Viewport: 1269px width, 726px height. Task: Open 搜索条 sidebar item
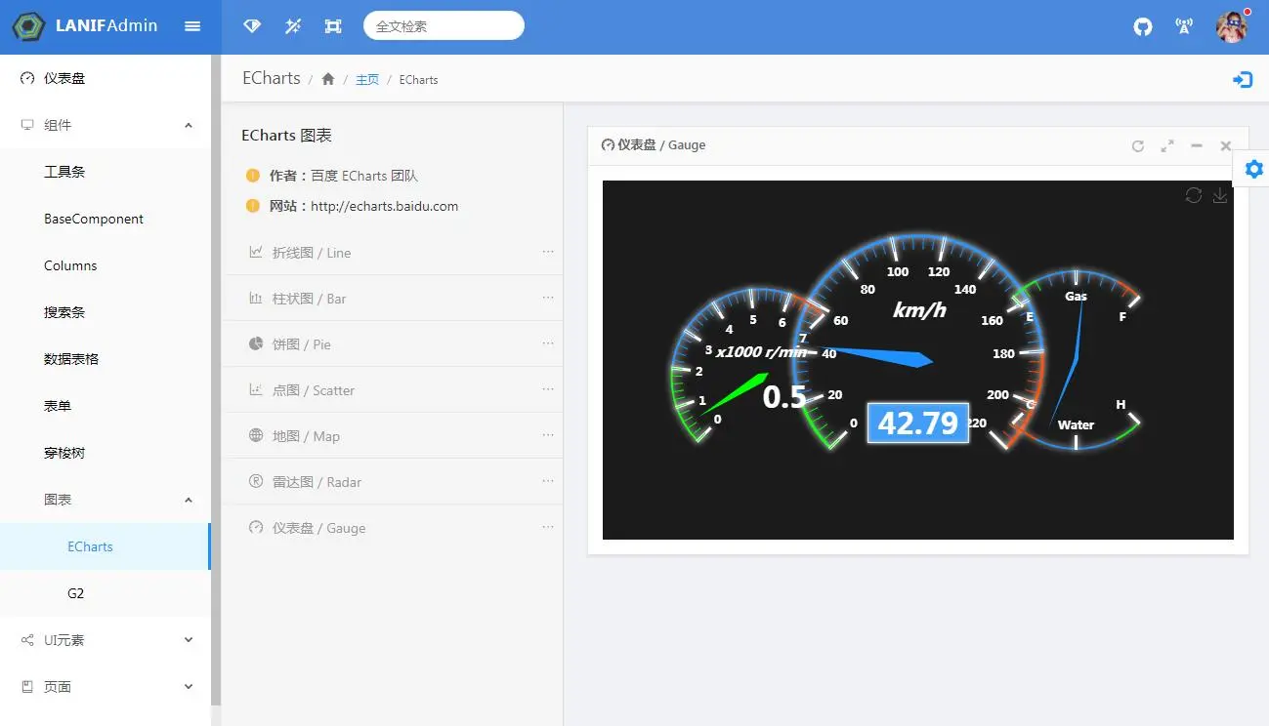click(105, 312)
